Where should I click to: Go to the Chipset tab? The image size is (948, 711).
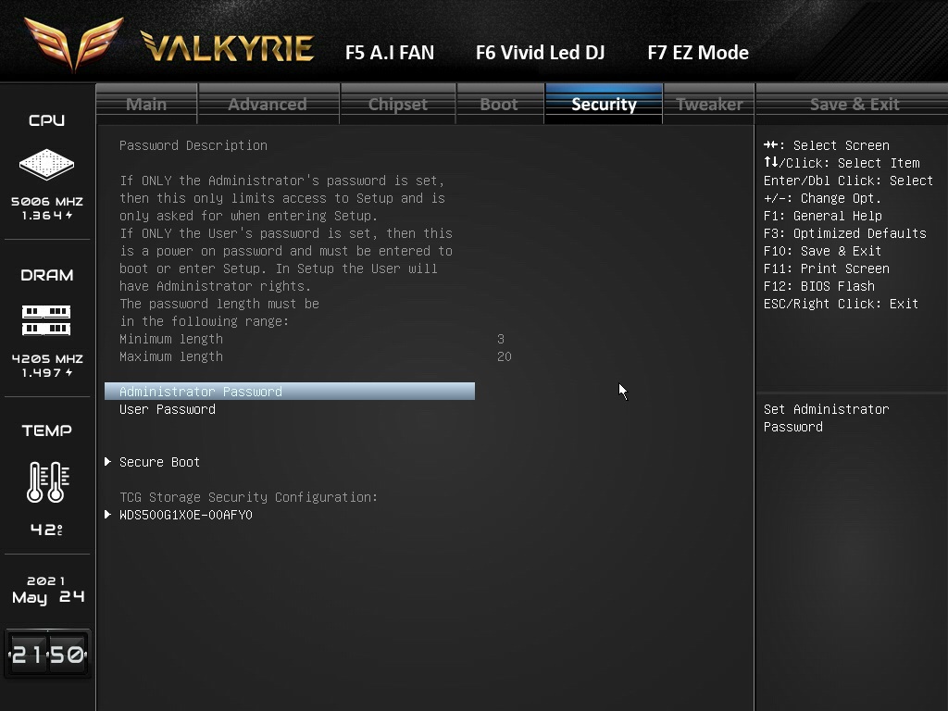click(x=397, y=104)
